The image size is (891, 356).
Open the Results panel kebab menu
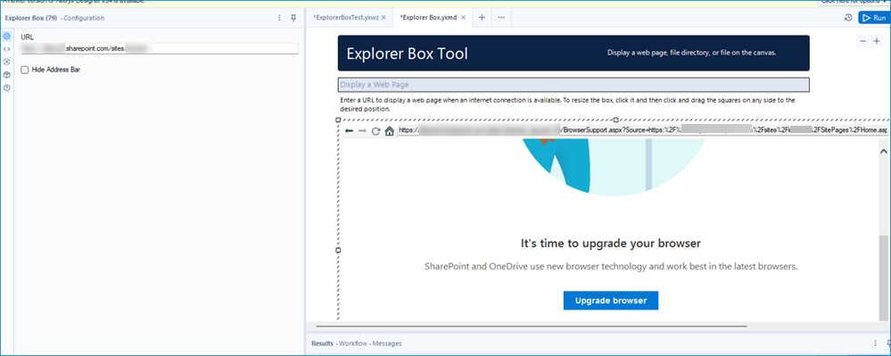(875, 343)
